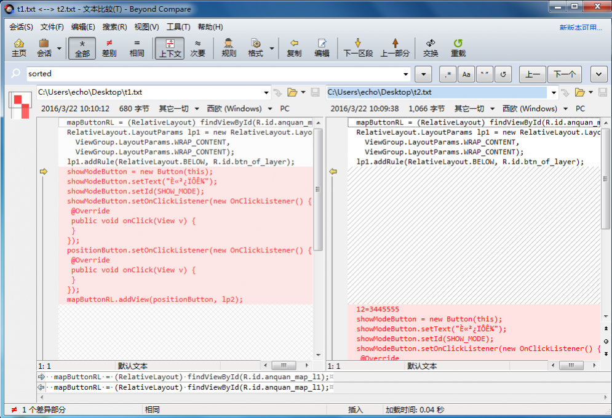This screenshot has height=418, width=612.
Task: Jump to next difference section (下一区段)
Action: point(358,47)
